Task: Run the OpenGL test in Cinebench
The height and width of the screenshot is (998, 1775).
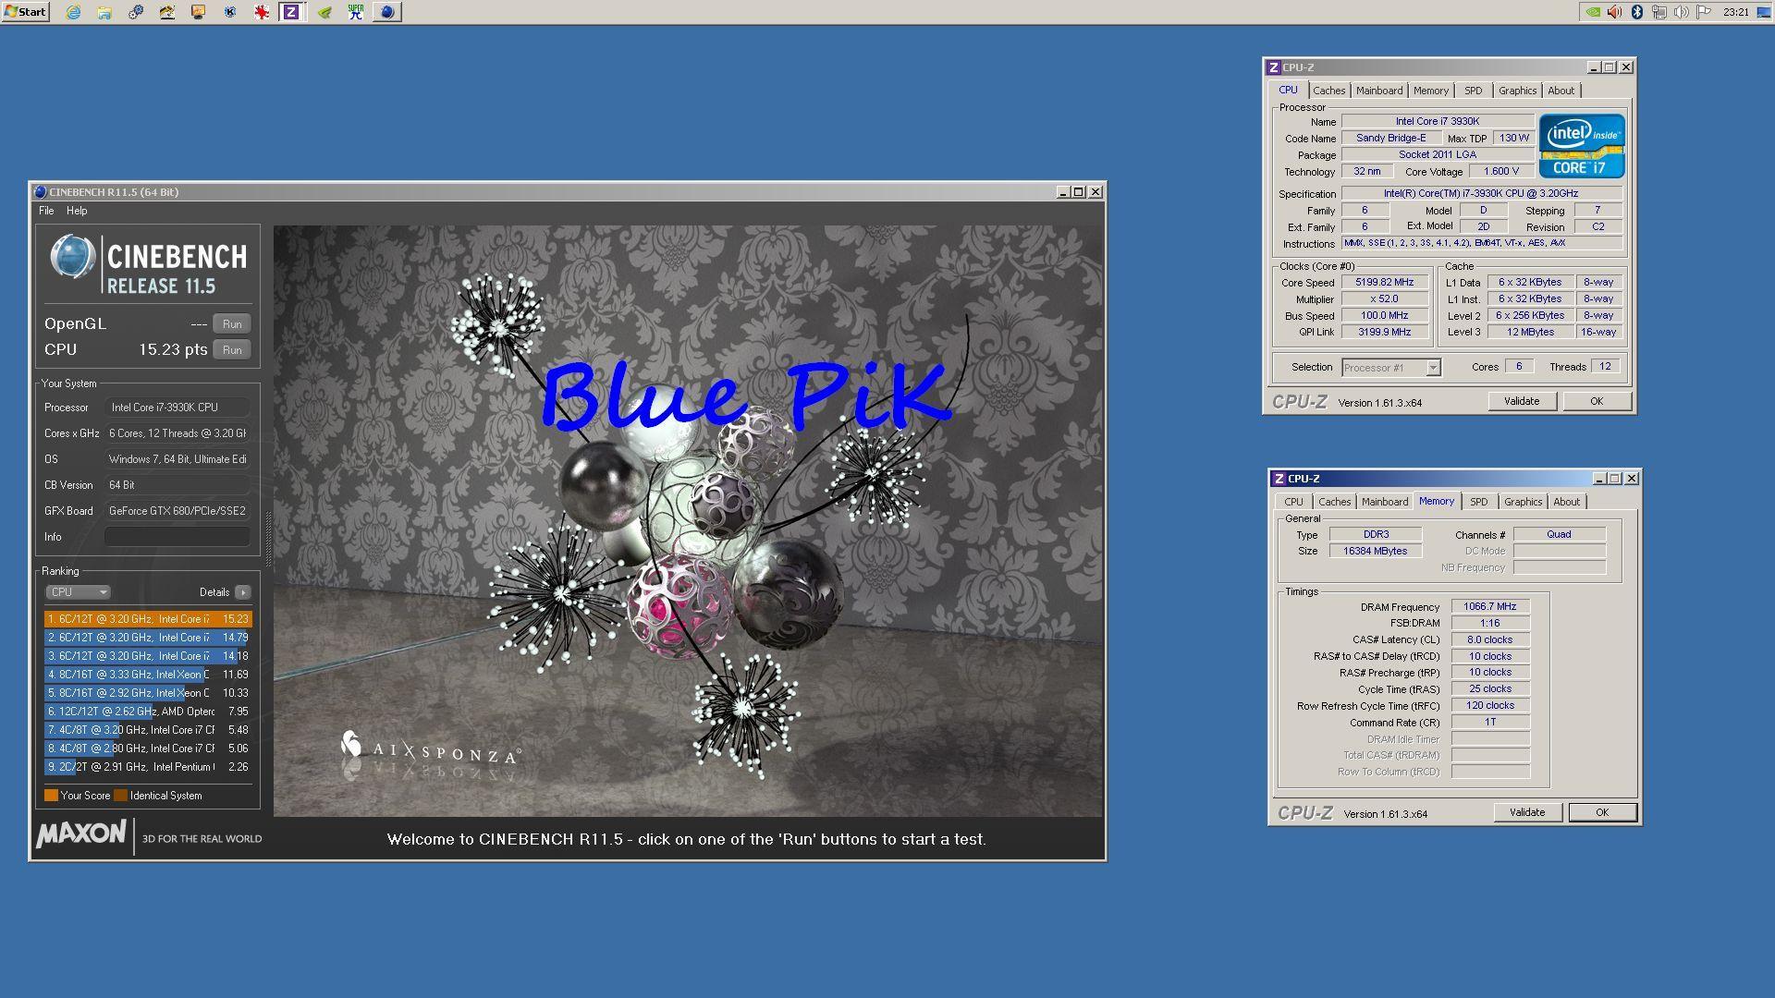Action: 232,324
